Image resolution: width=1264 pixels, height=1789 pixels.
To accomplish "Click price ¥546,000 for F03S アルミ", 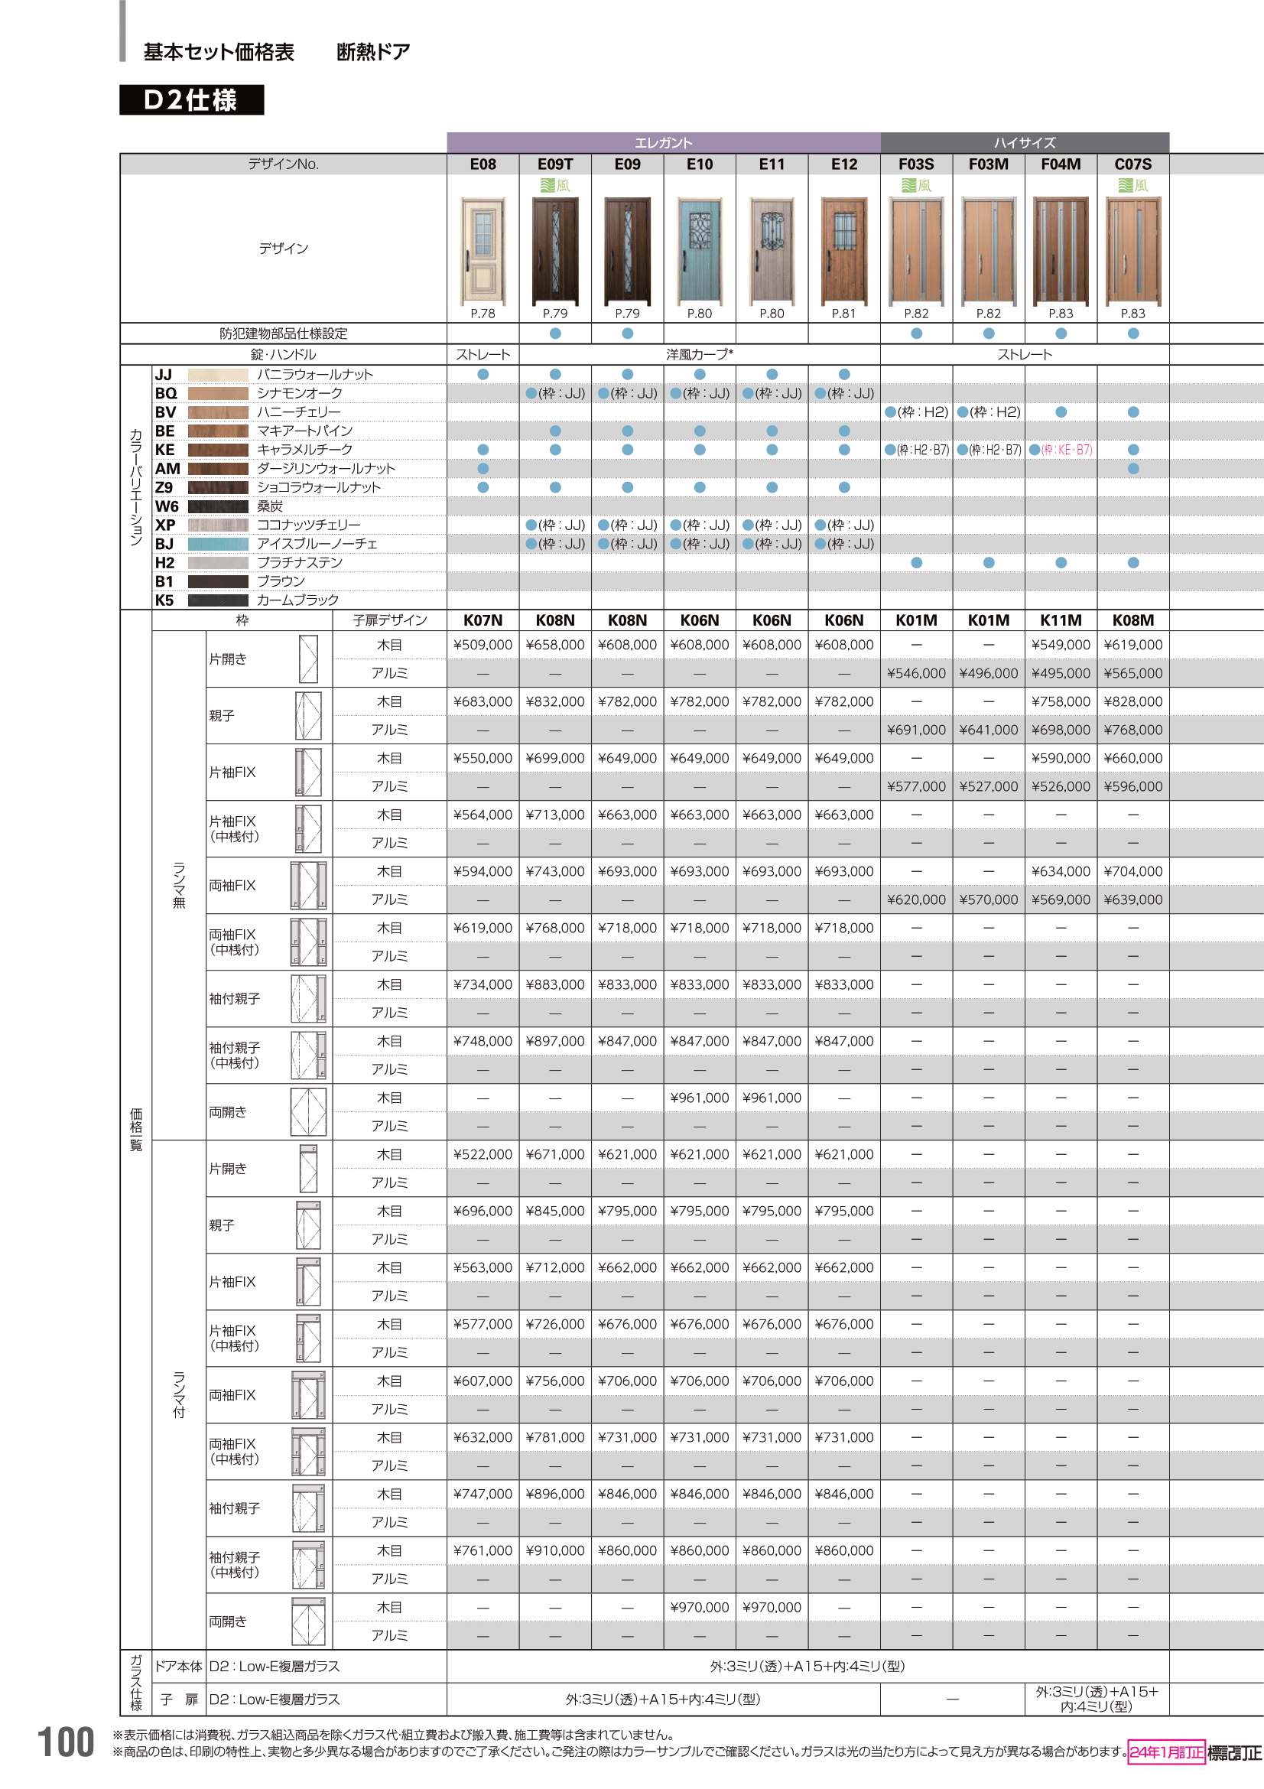I will coord(917,673).
